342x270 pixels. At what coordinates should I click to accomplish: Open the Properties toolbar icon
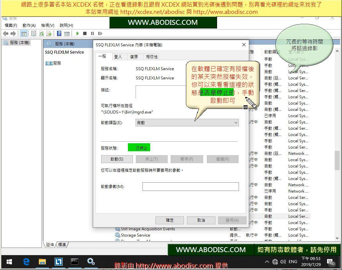33,33
